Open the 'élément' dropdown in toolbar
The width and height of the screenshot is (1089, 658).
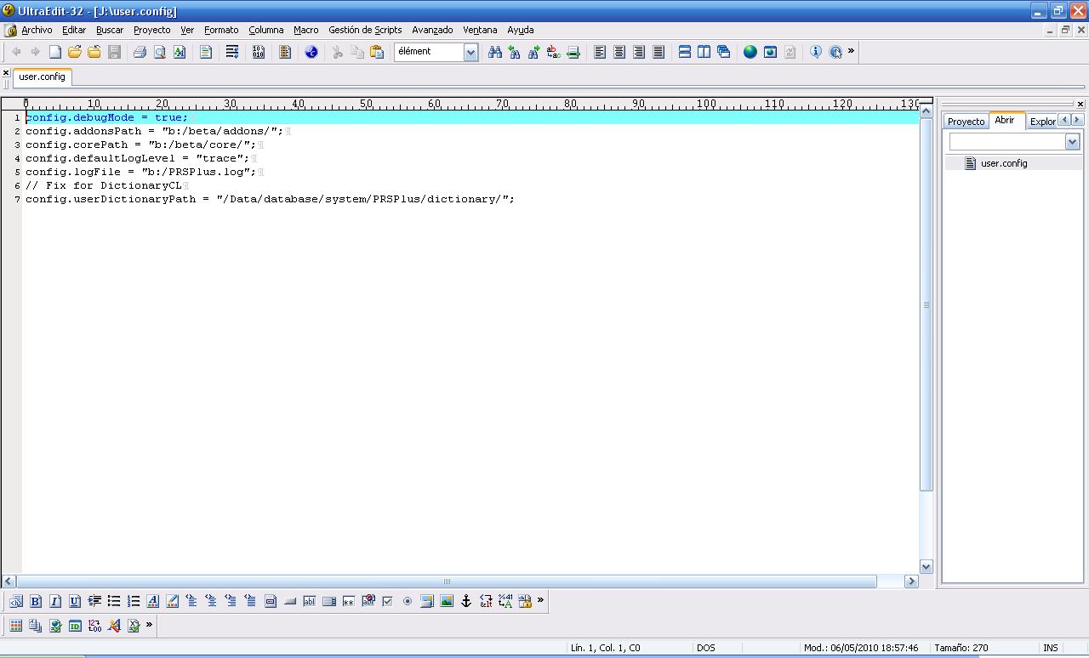point(470,52)
